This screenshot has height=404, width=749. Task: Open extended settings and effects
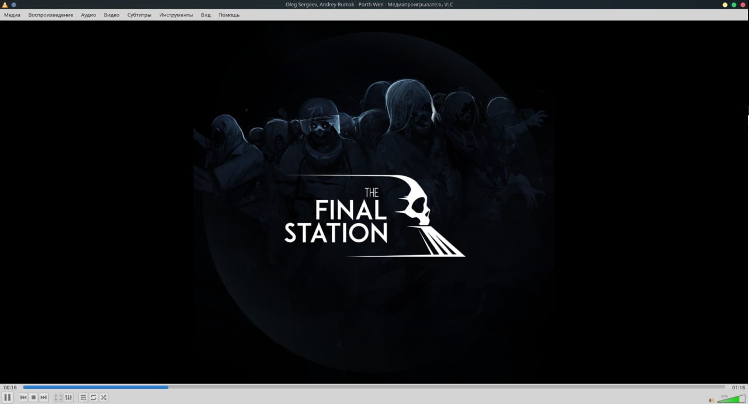click(x=68, y=398)
